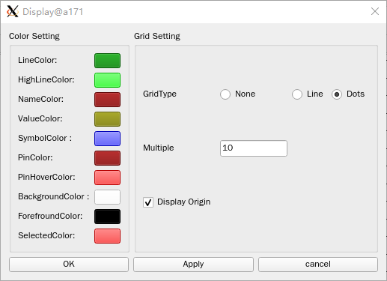This screenshot has height=281, width=387.
Task: Open the SelectedColor swatch at bottom
Action: click(107, 236)
